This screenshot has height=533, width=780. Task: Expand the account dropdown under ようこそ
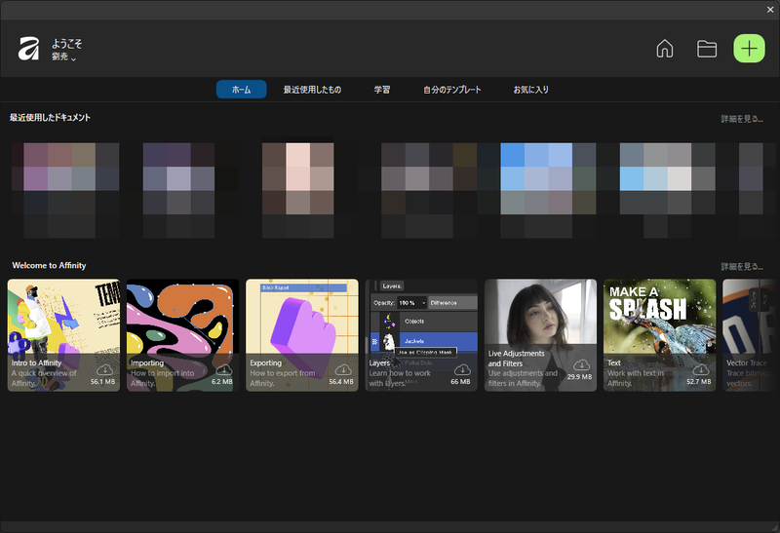[x=64, y=57]
